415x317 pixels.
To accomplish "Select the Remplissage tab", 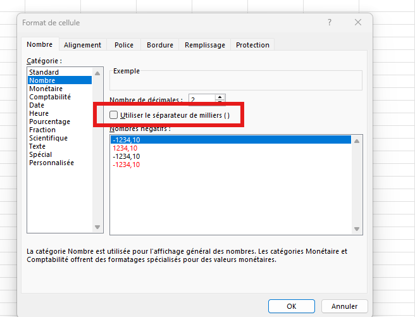I will point(204,45).
